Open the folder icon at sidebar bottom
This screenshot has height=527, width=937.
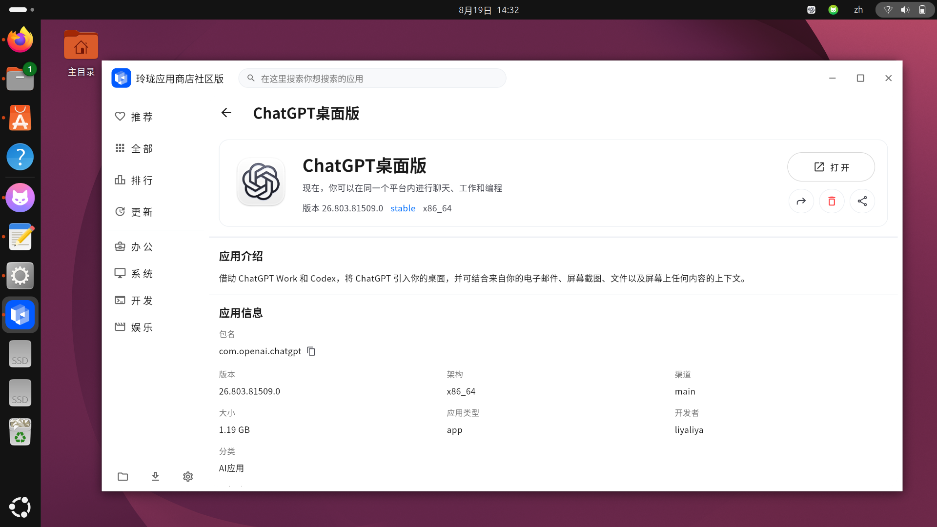tap(123, 476)
